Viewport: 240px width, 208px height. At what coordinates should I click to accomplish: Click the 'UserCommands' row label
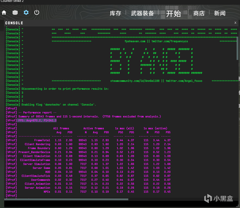coord(41,180)
